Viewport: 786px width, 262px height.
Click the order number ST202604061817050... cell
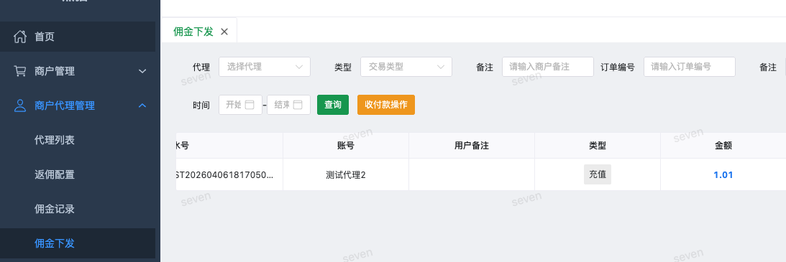click(x=229, y=175)
